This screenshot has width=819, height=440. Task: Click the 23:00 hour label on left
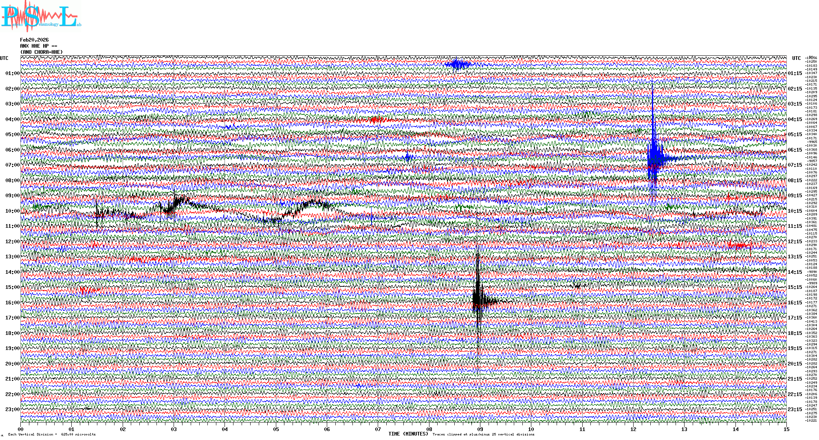pyautogui.click(x=12, y=409)
